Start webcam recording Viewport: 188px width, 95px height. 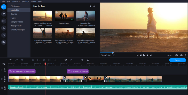[82, 60]
